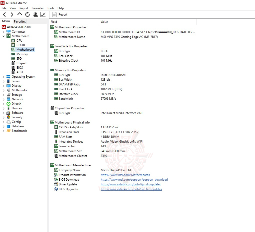The width and height of the screenshot is (255, 232).
Task: Select the Motherboard Chipset row
Action: coord(123,156)
